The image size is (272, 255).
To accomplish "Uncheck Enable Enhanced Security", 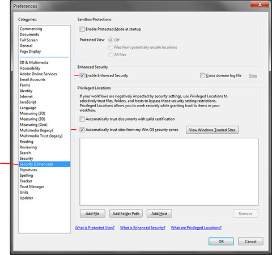I will [x=82, y=75].
